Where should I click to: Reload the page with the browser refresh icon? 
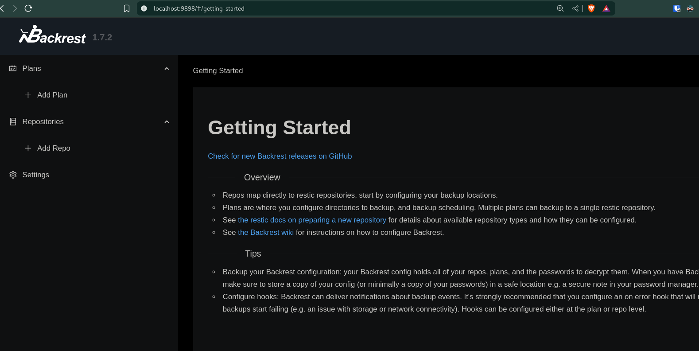tap(28, 8)
